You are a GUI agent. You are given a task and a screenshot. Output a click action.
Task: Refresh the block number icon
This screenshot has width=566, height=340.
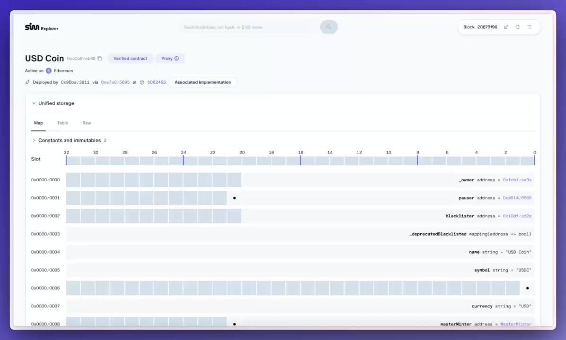coord(517,27)
